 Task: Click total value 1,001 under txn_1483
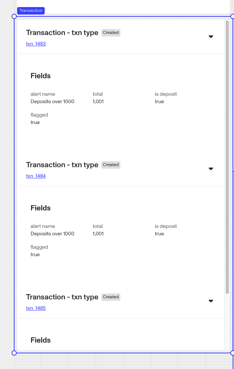(98, 101)
